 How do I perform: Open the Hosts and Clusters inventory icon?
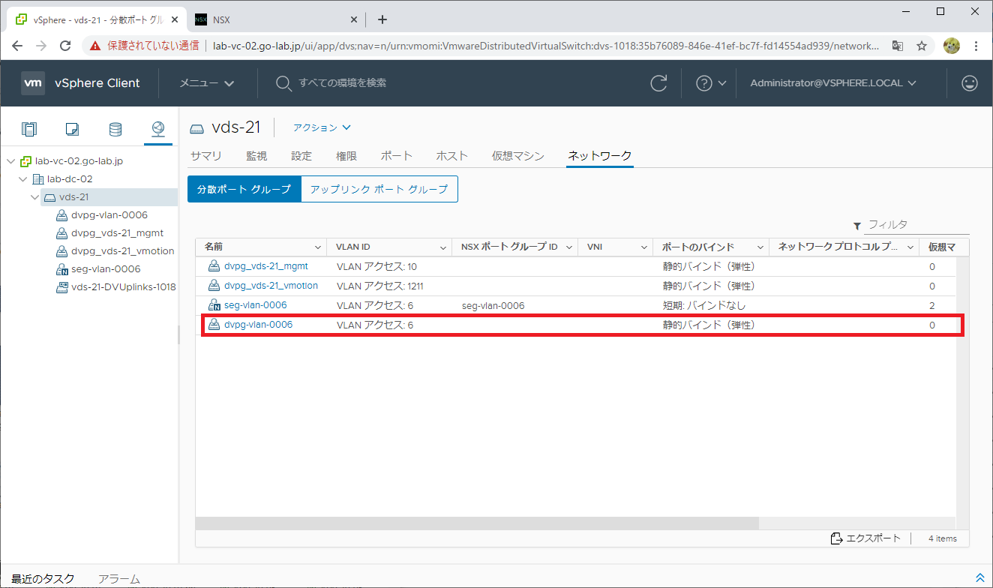click(x=28, y=129)
